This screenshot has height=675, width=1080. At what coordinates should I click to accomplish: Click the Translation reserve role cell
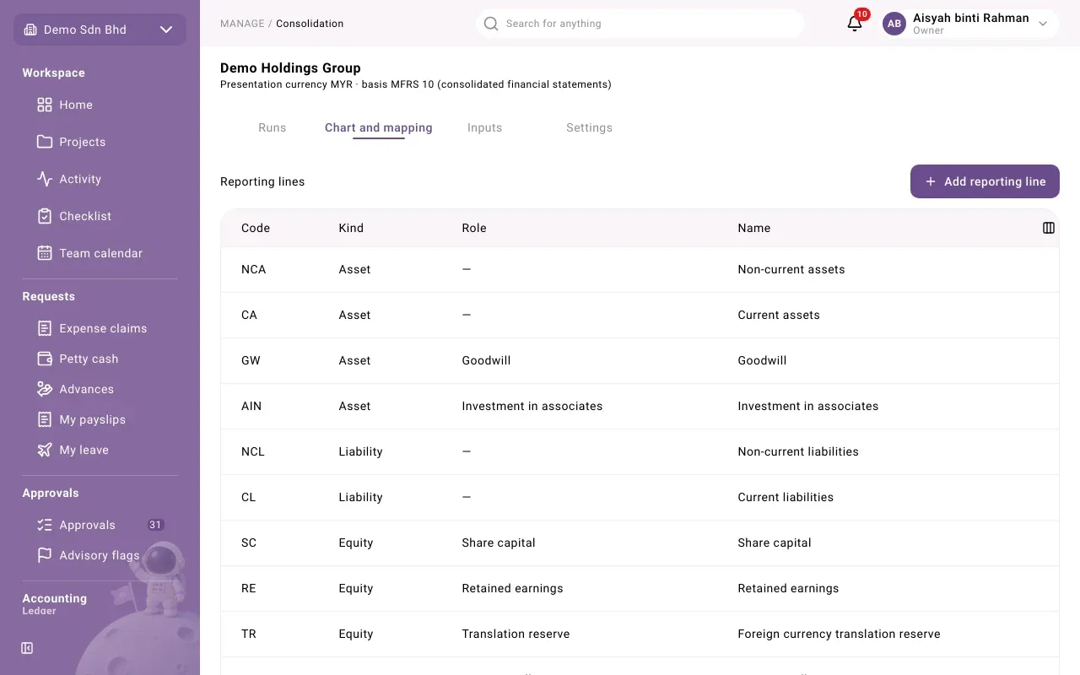point(516,634)
